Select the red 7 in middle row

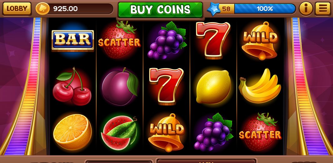coord(166,86)
